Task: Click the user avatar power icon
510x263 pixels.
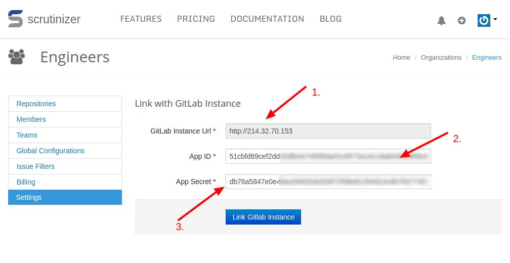Action: click(484, 20)
